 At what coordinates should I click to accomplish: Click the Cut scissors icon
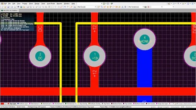[x=40, y=7]
